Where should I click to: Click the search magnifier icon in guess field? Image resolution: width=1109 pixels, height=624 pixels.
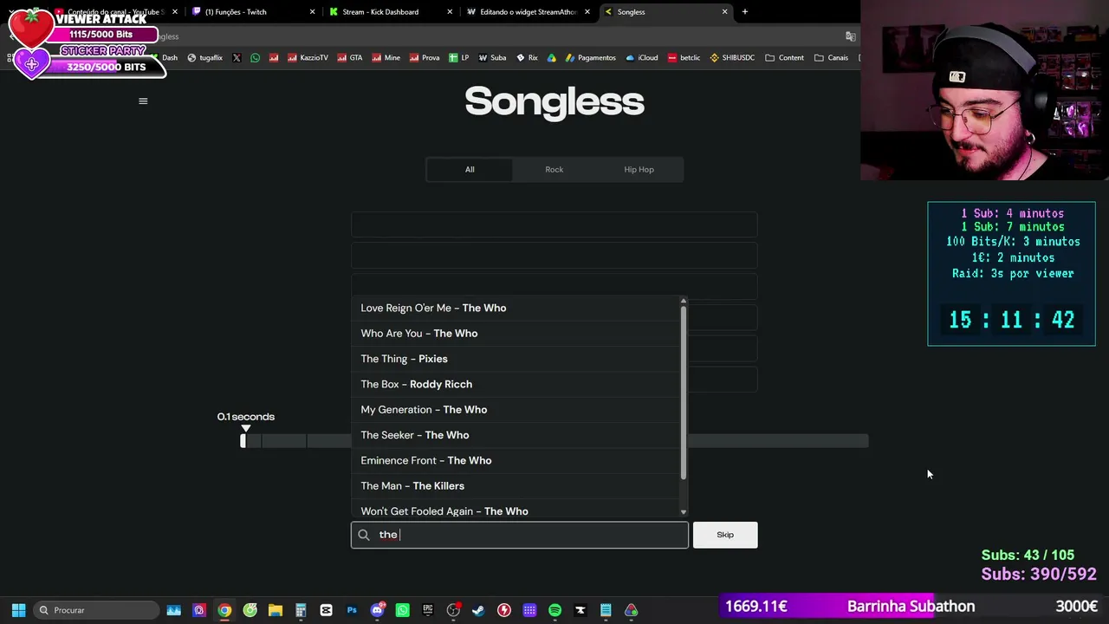(364, 535)
